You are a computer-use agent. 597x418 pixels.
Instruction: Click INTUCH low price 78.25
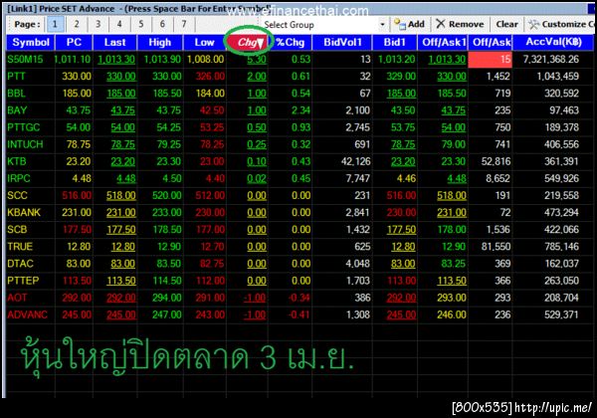point(213,144)
